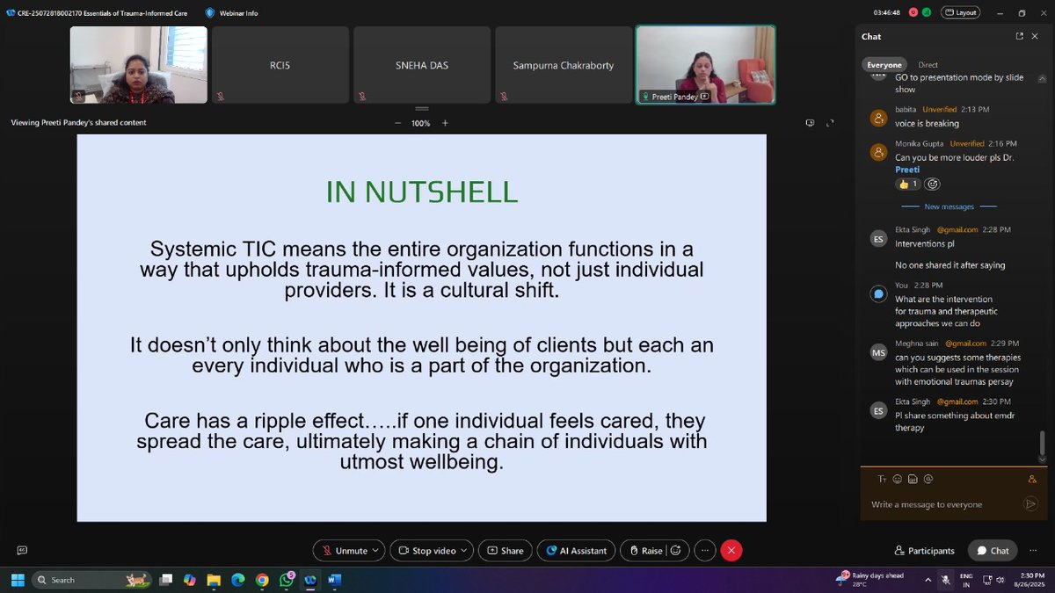Raise your hand

click(x=644, y=551)
